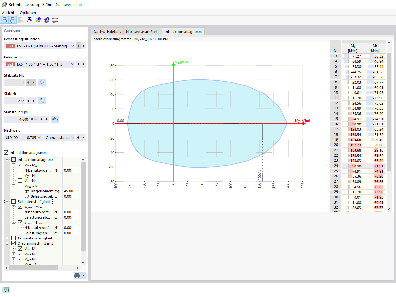The image size is (396, 297).
Task: Open the Bemessungssituation dropdown
Action: point(73,46)
